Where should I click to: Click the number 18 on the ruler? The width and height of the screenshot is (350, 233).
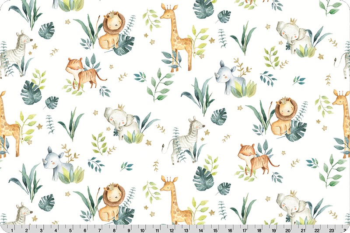click(x=258, y=229)
